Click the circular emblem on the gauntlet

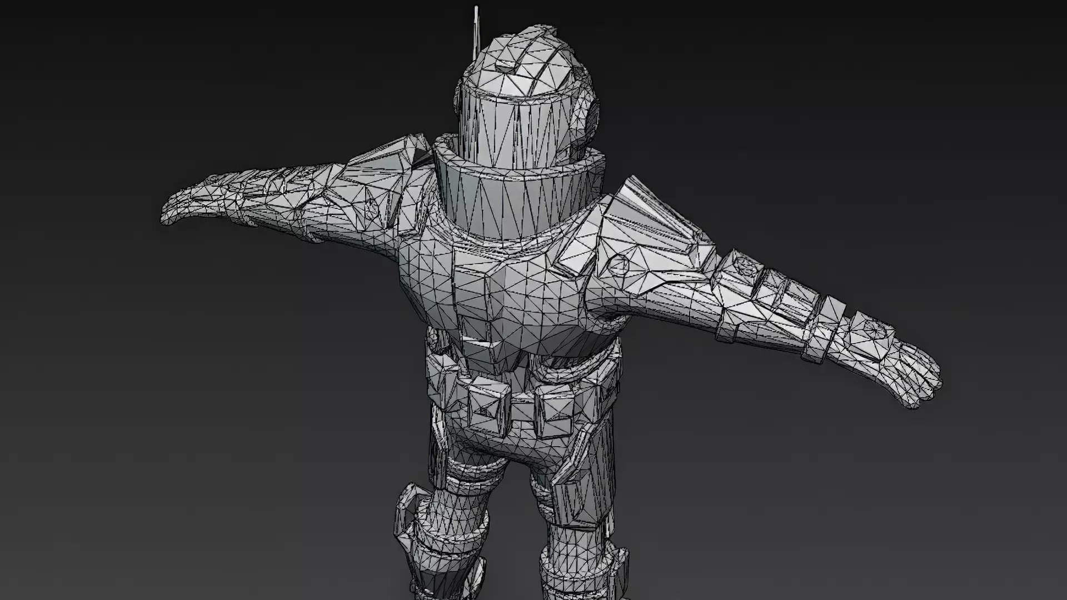(876, 330)
